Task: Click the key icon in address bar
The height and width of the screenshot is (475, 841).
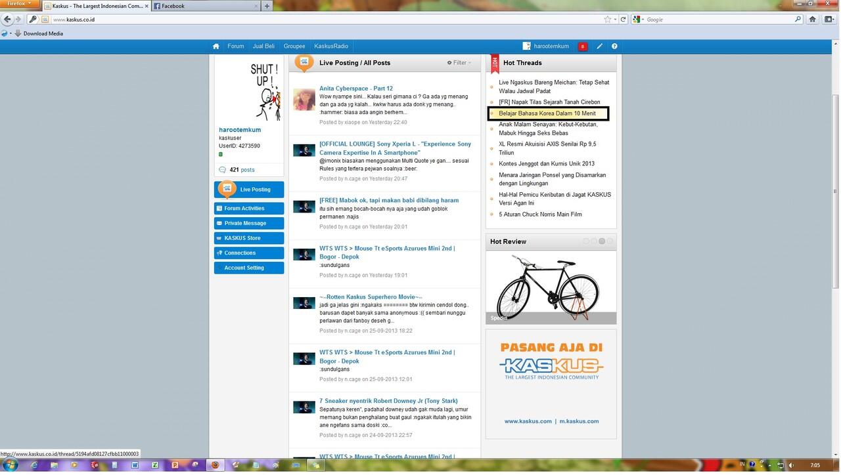Action: click(33, 20)
